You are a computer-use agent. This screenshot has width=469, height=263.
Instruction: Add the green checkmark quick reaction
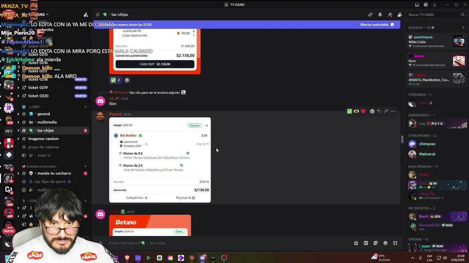tap(350, 111)
